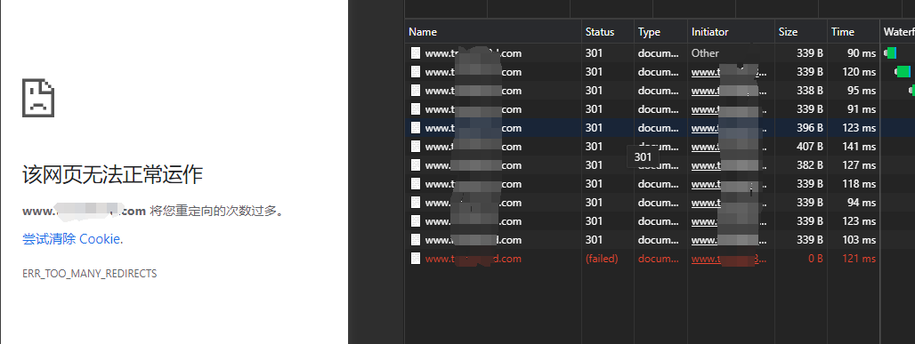Click the '120 ms' time cell

(x=859, y=72)
